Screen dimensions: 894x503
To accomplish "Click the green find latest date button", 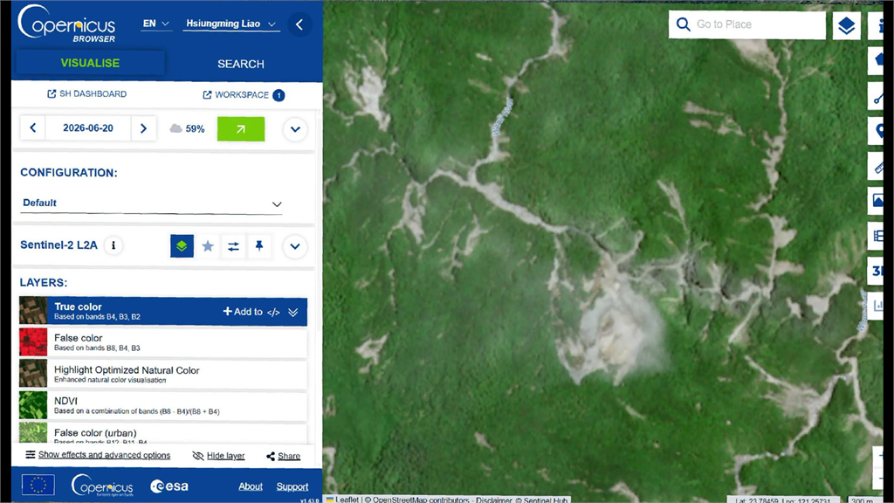I will click(241, 129).
